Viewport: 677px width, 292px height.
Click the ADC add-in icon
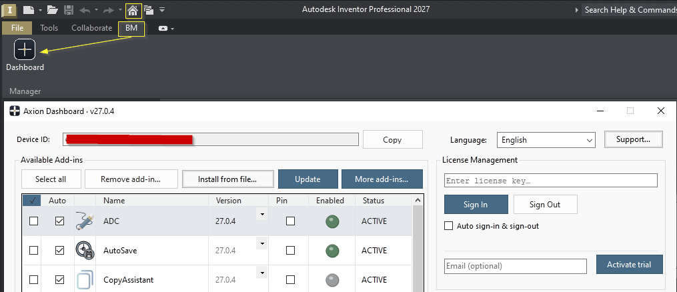tap(84, 221)
